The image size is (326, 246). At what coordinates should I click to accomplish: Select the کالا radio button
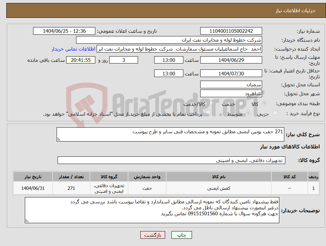click(x=264, y=103)
